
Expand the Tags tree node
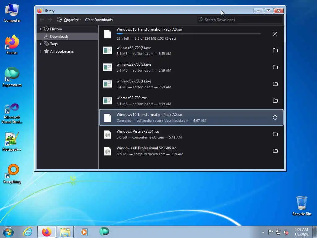[41, 44]
